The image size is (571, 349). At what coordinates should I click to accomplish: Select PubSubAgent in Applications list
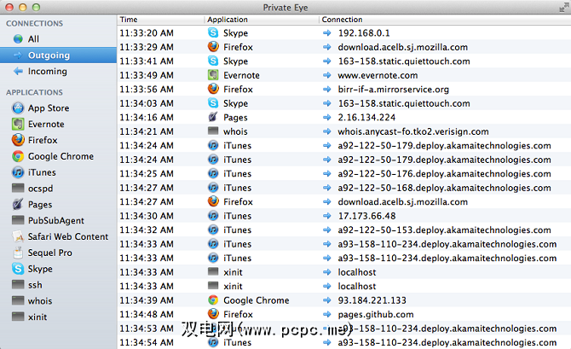(x=58, y=220)
